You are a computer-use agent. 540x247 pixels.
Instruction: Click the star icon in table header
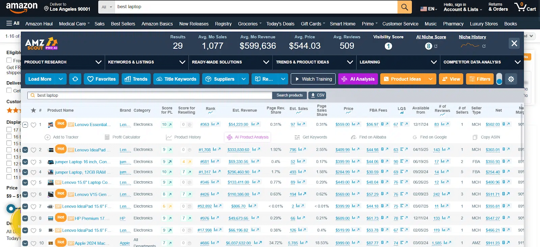33,110
